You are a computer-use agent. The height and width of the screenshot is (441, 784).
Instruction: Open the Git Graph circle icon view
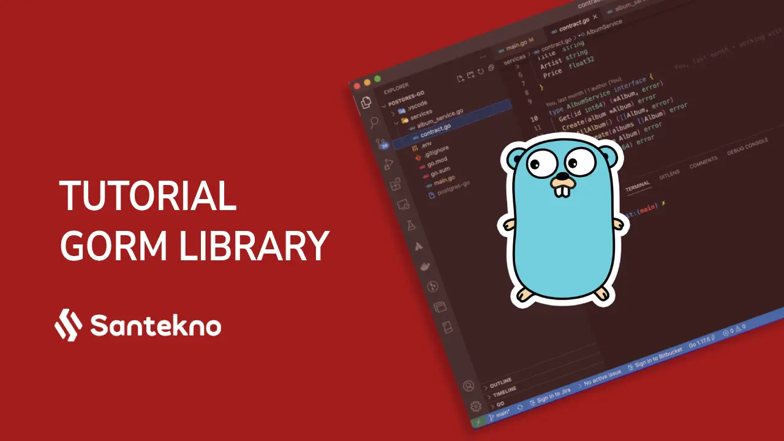coord(433,286)
